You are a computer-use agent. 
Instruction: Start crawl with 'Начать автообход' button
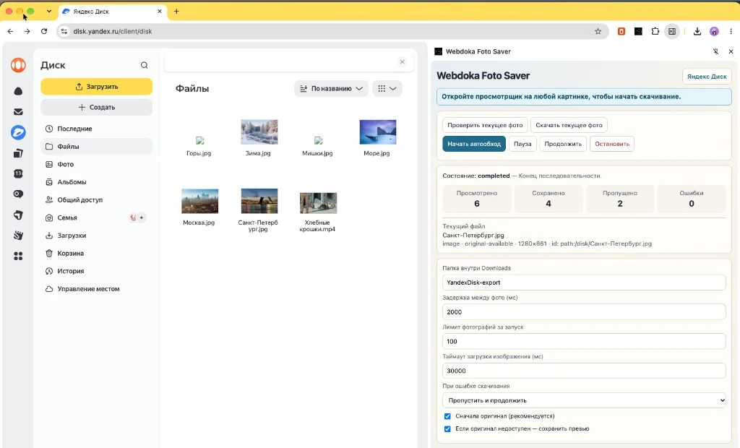pyautogui.click(x=474, y=144)
